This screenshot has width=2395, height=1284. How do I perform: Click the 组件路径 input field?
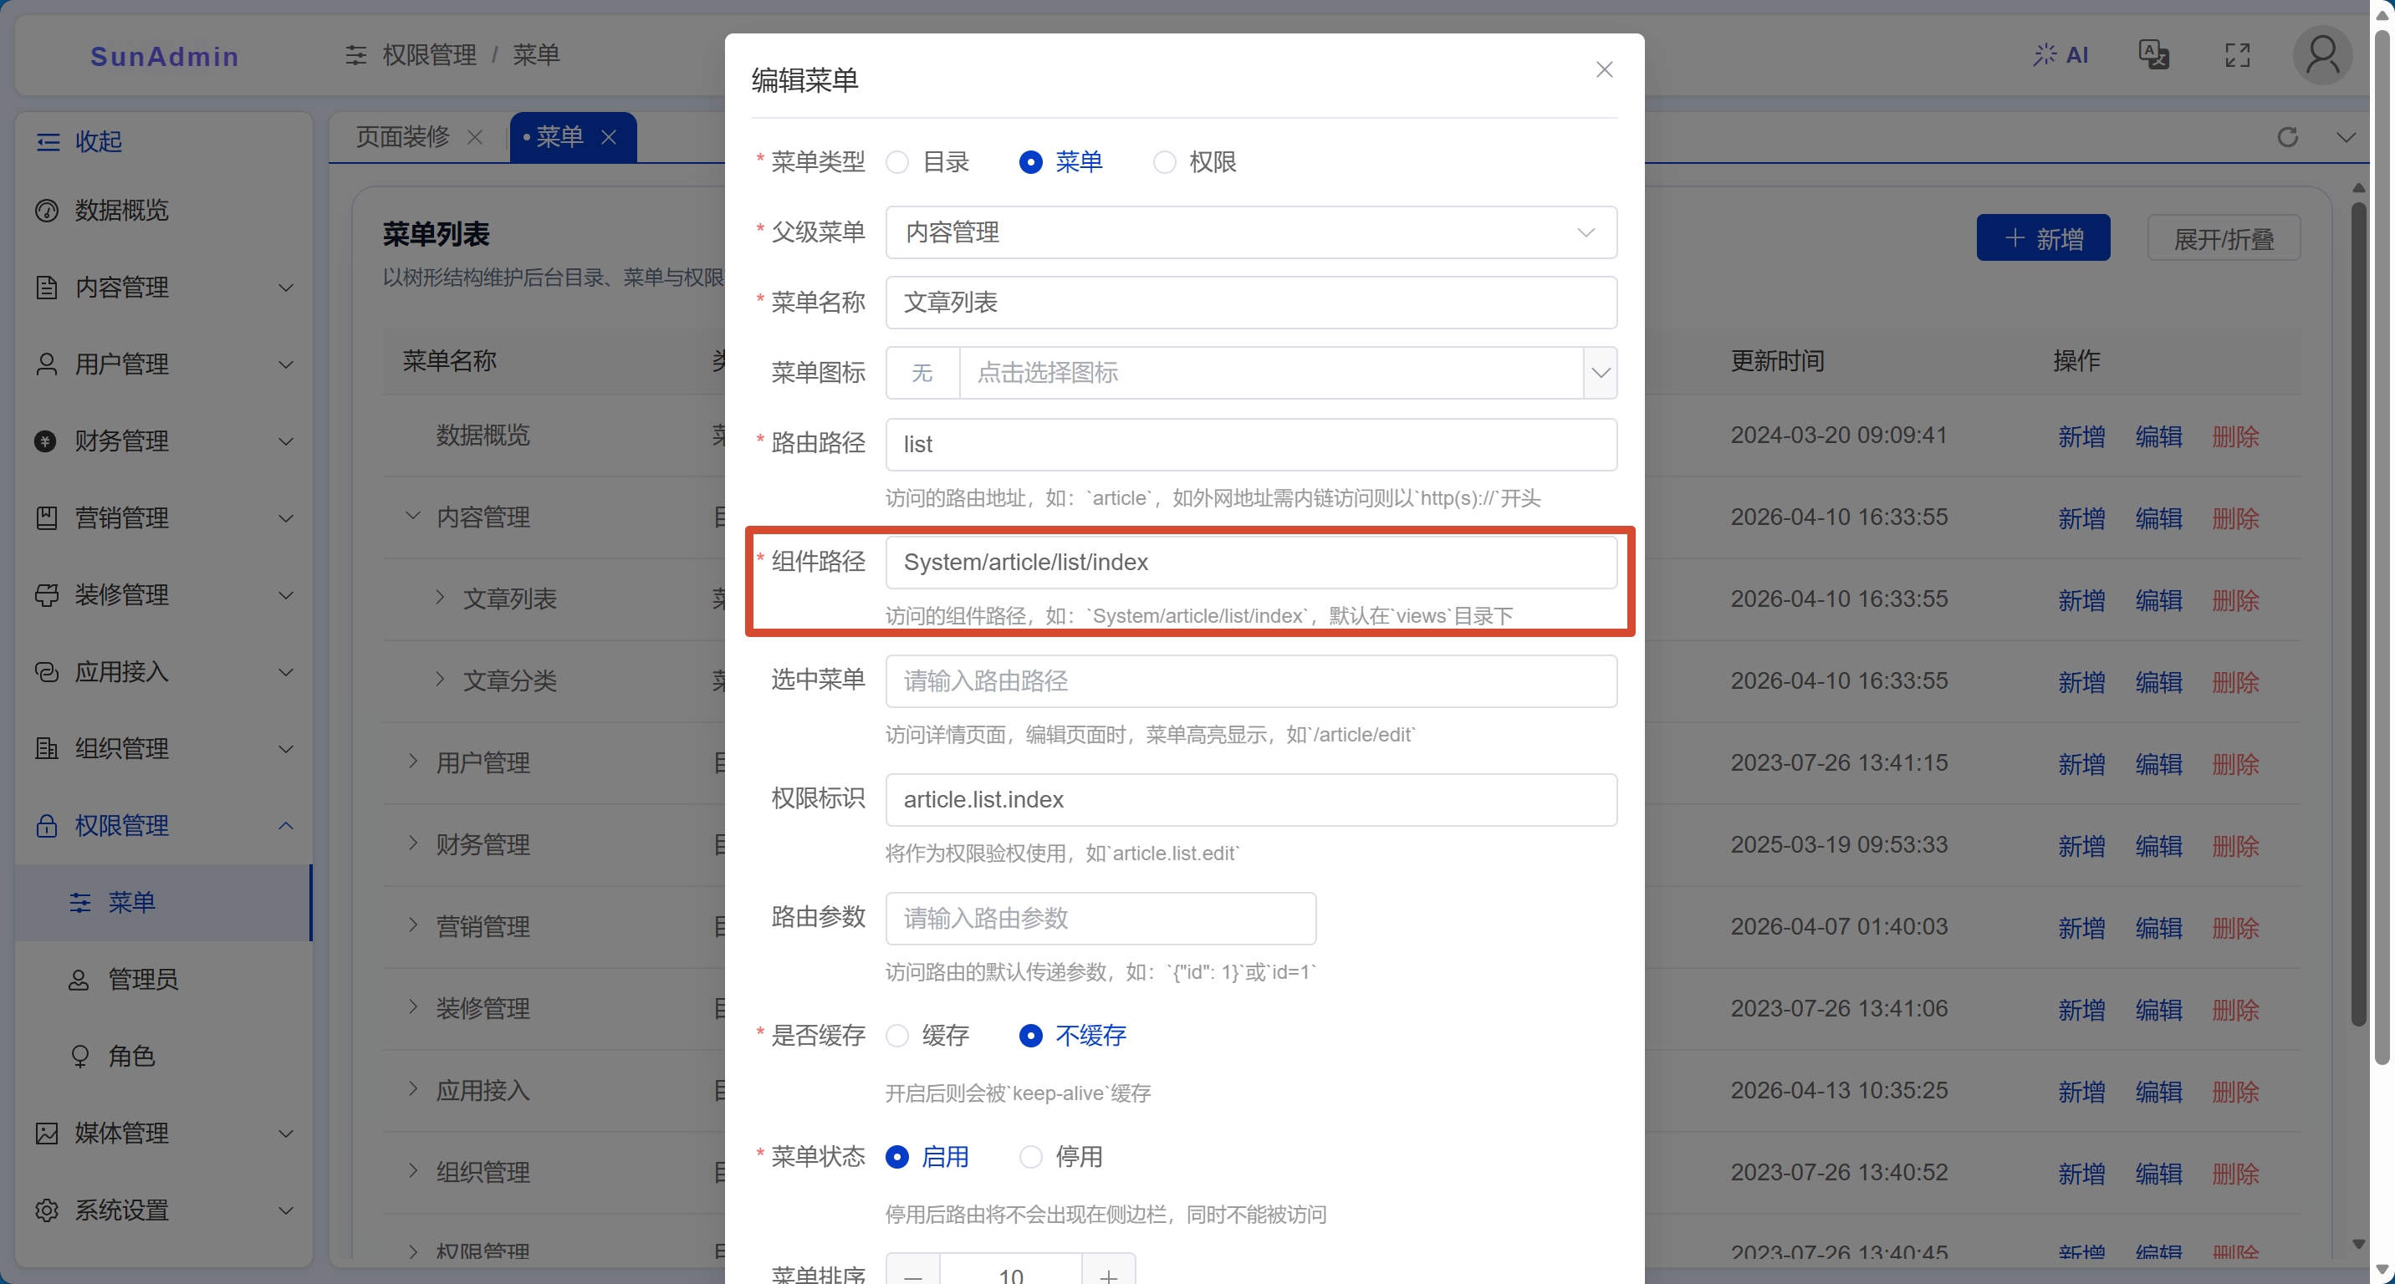click(x=1250, y=562)
